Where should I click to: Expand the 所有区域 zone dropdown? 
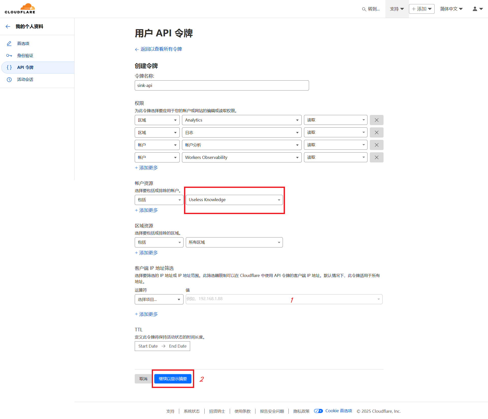pyautogui.click(x=234, y=242)
